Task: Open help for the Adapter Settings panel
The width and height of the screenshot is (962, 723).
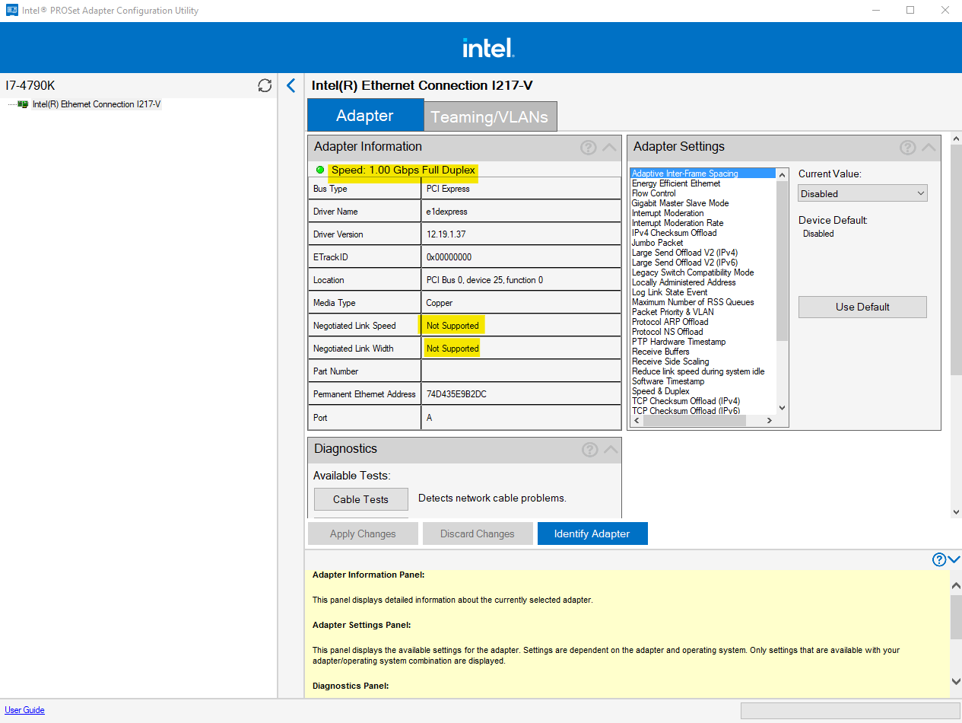Action: pos(907,147)
